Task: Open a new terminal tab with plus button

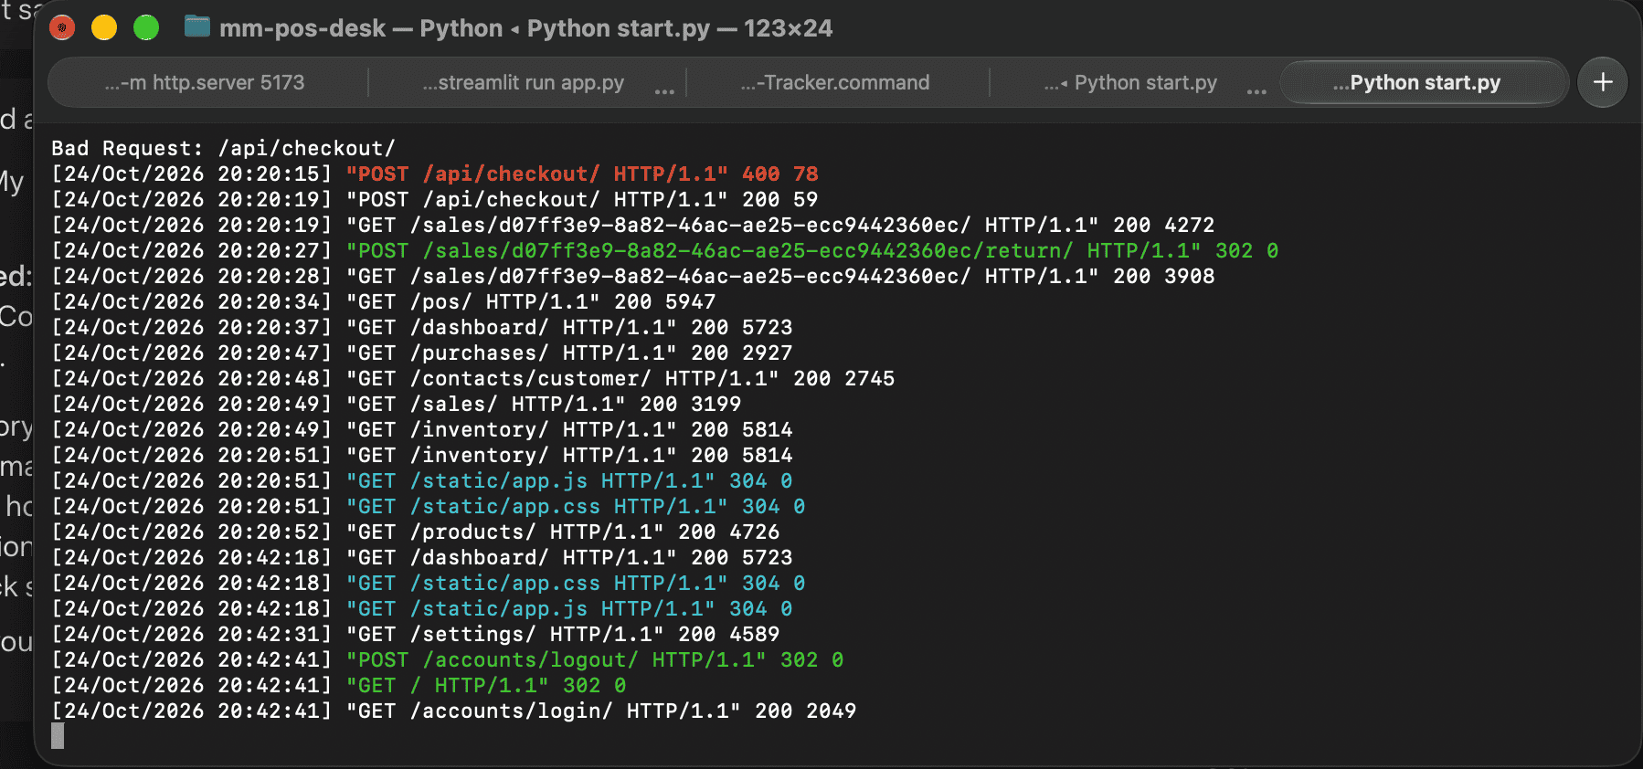Action: 1603,82
